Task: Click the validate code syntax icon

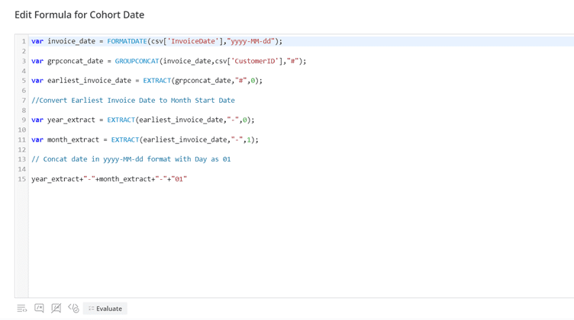Action: pyautogui.click(x=73, y=309)
